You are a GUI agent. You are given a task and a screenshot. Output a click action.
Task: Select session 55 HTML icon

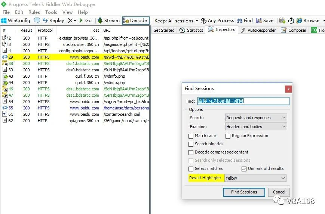point(4,108)
